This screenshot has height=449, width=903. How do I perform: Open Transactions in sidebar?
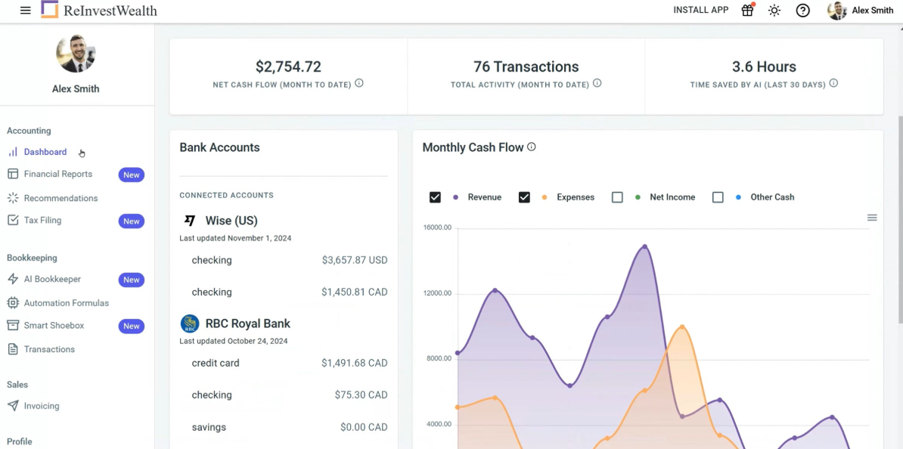[x=49, y=349]
